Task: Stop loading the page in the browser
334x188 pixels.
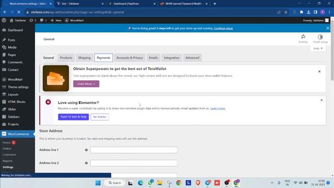Action: [19, 12]
